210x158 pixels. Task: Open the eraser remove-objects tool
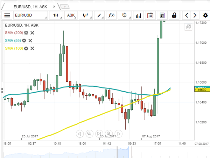pyautogui.click(x=125, y=15)
